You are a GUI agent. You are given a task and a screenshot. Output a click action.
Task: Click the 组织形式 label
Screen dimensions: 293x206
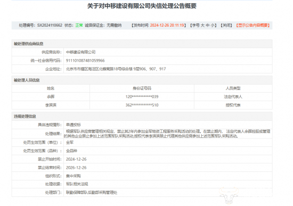point(53,176)
